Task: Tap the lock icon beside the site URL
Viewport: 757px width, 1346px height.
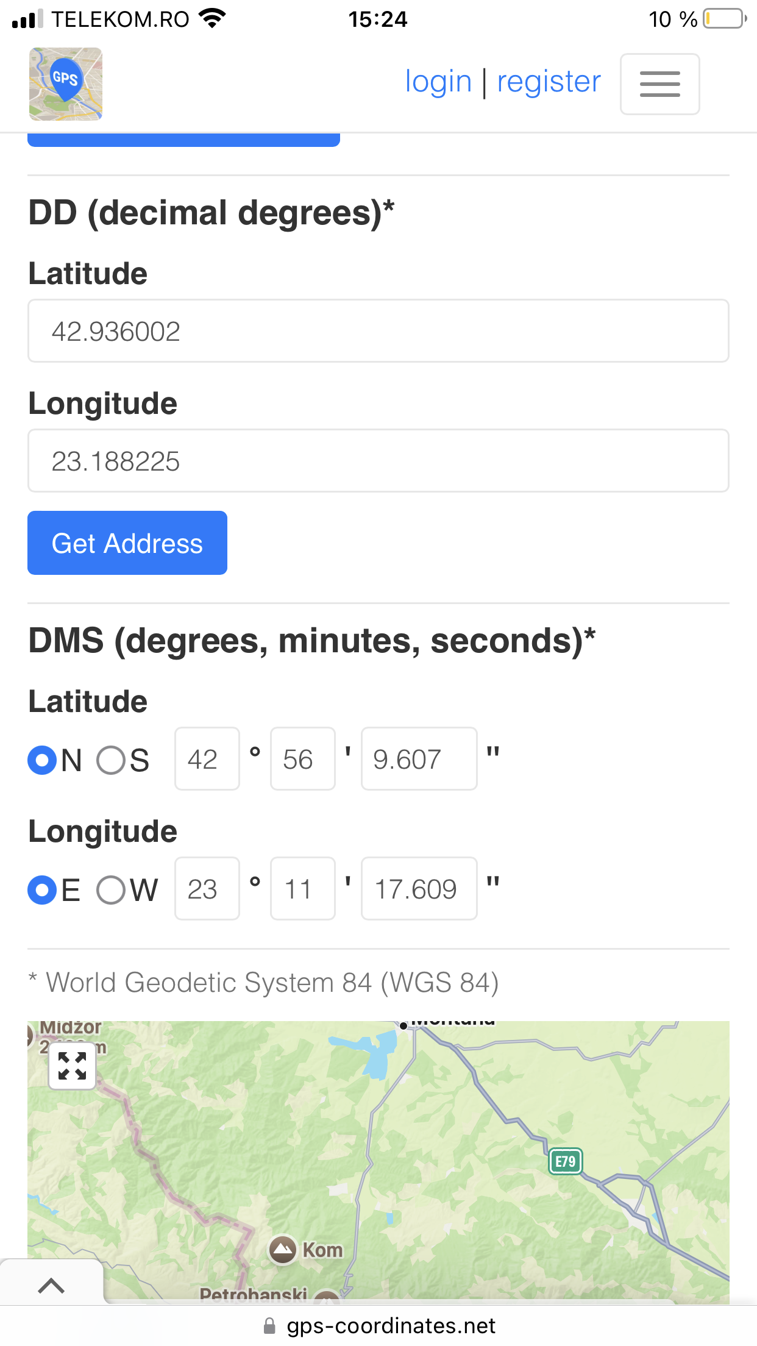Action: click(269, 1326)
